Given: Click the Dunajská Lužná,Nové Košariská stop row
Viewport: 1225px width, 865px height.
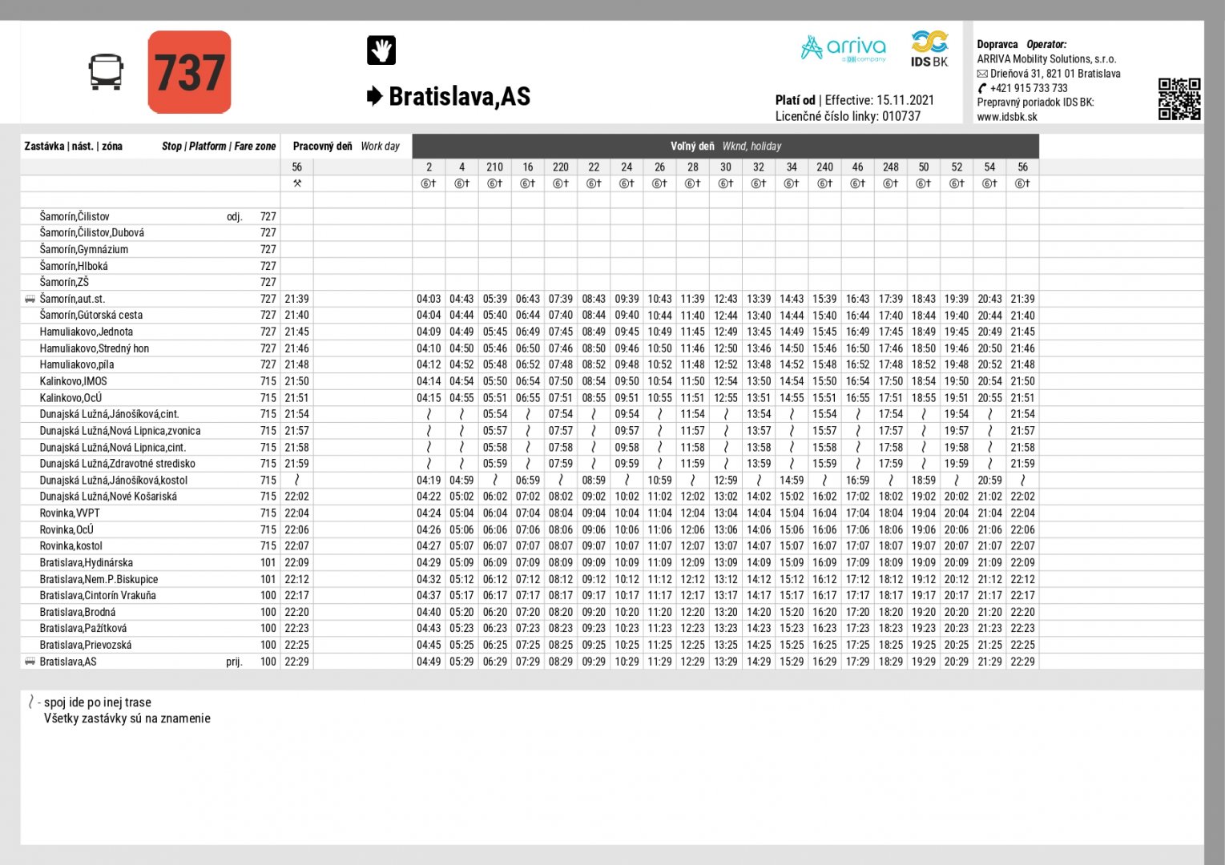Looking at the screenshot, I should coord(108,497).
